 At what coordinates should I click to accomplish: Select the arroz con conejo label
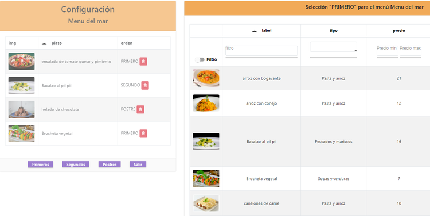(x=261, y=103)
